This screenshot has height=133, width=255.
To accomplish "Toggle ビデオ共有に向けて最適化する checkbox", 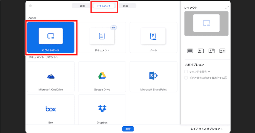I will 186,77.
